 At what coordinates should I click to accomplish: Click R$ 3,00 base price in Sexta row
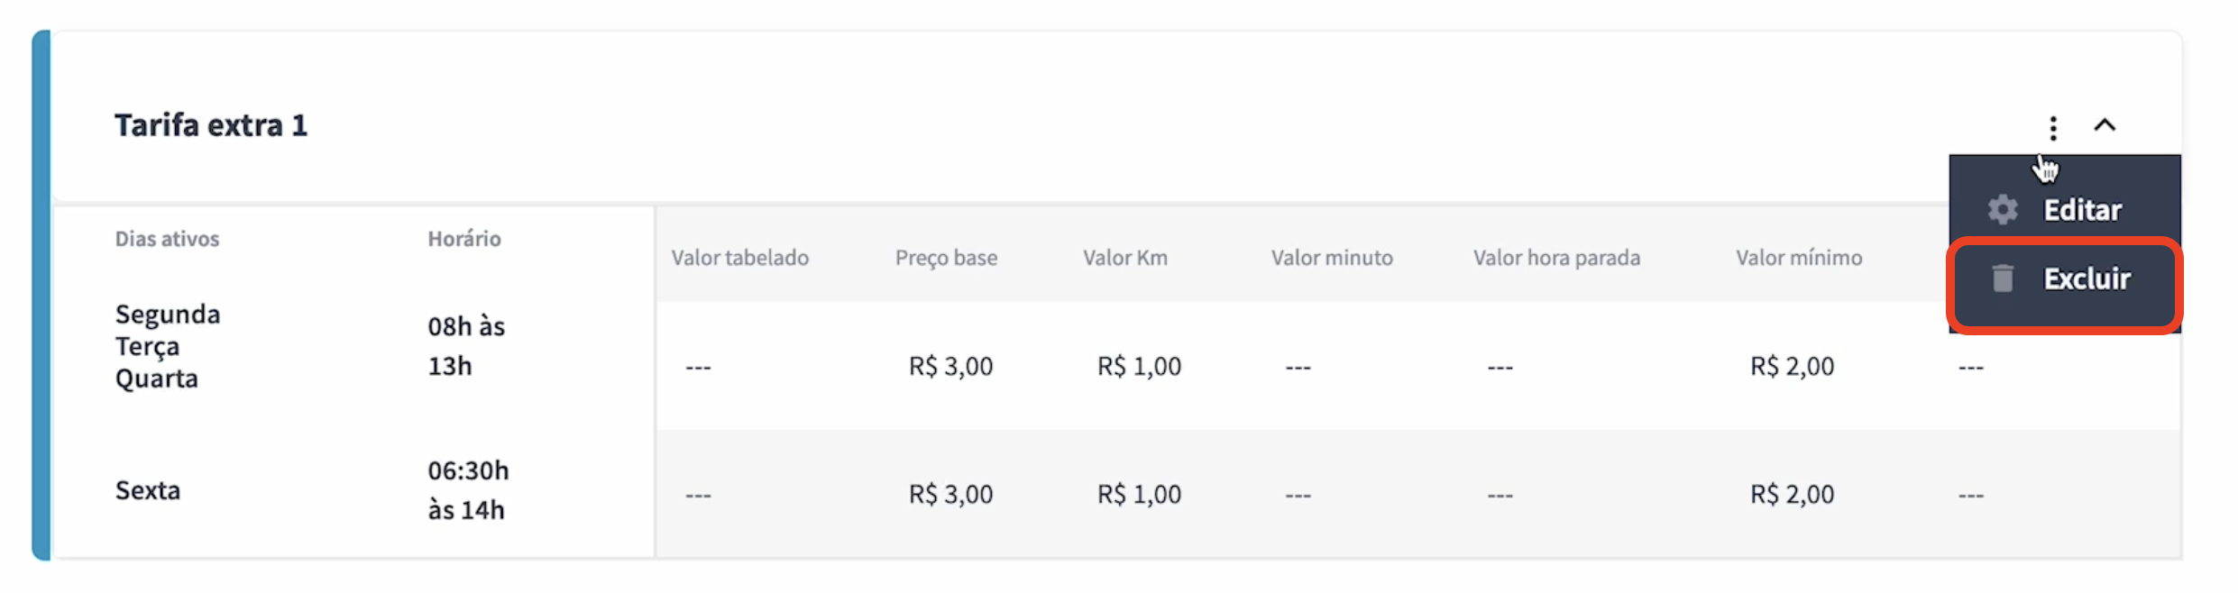[950, 494]
